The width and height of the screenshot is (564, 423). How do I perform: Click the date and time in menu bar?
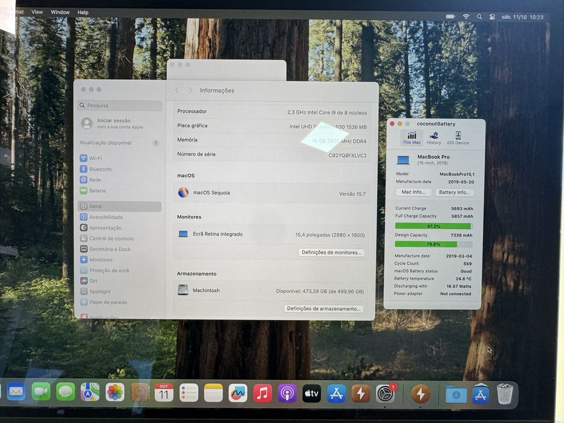[x=522, y=17]
